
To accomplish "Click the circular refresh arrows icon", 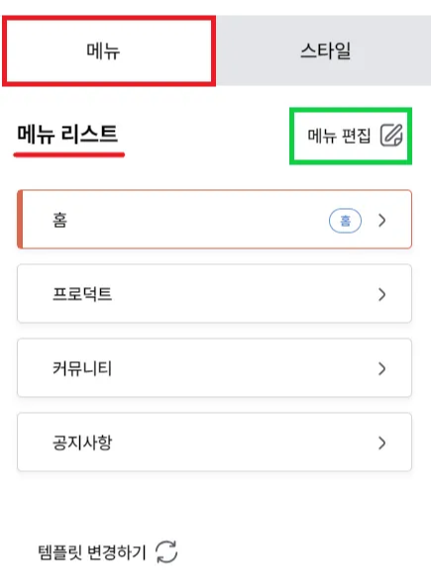I will [x=166, y=551].
